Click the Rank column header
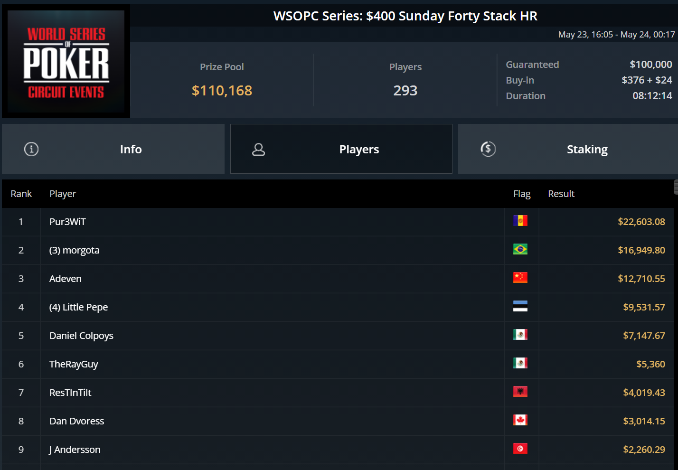Screen dimensions: 678x470 21,194
